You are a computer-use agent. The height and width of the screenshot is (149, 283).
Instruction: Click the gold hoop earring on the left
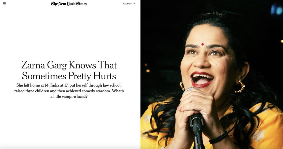click(182, 86)
